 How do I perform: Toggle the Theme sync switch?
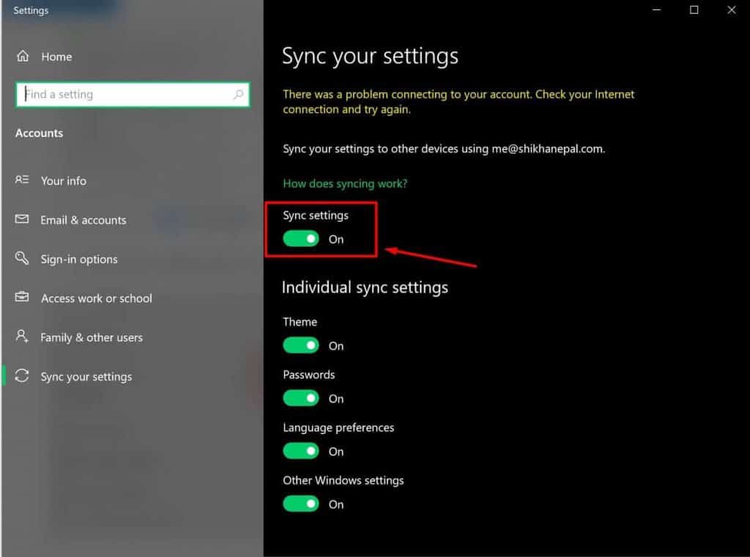(301, 345)
